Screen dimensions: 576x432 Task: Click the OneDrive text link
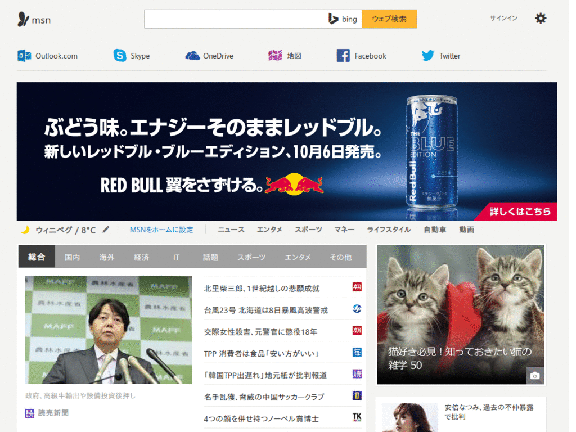pos(218,56)
